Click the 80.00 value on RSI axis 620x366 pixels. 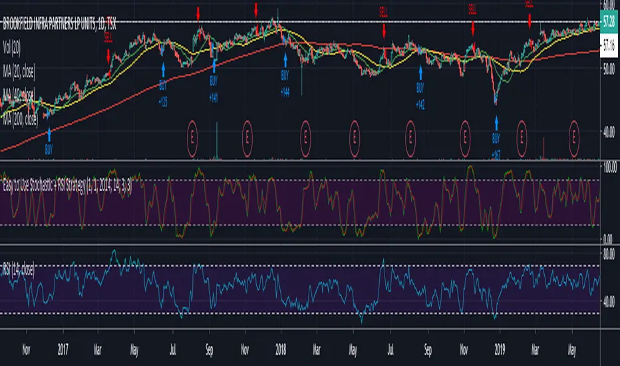click(609, 254)
